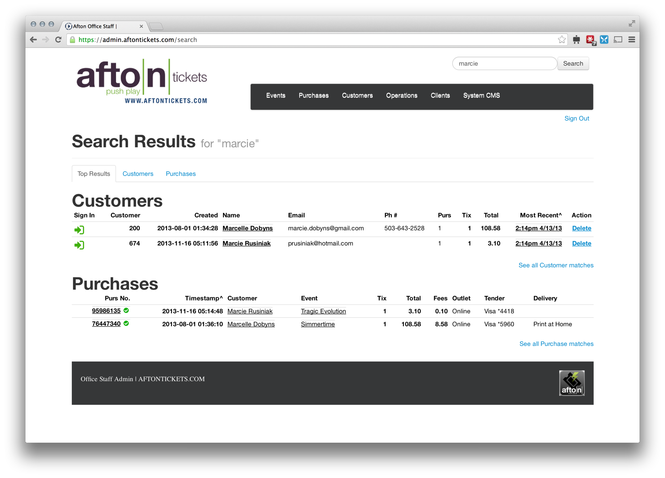Switch to the Customers results tab
Viewport: 665px width, 478px height.
[138, 174]
